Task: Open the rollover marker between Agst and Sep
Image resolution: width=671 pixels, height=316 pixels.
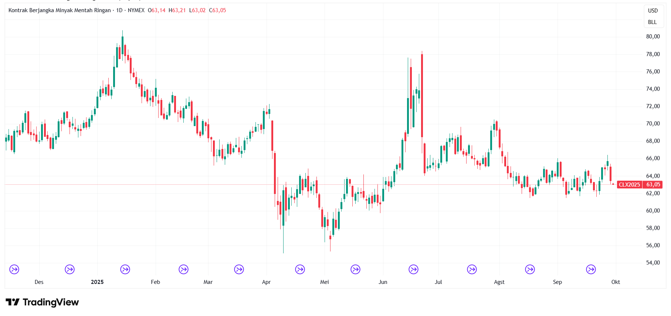Action: click(x=530, y=270)
